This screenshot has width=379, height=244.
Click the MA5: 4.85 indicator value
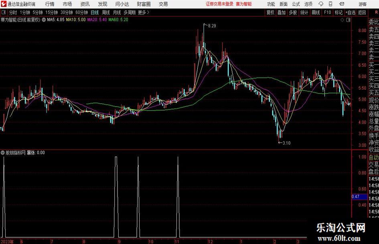coord(56,20)
